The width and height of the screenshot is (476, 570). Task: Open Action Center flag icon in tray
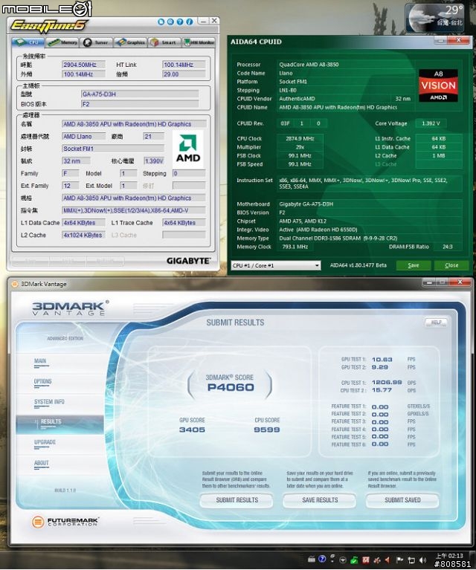click(x=399, y=560)
